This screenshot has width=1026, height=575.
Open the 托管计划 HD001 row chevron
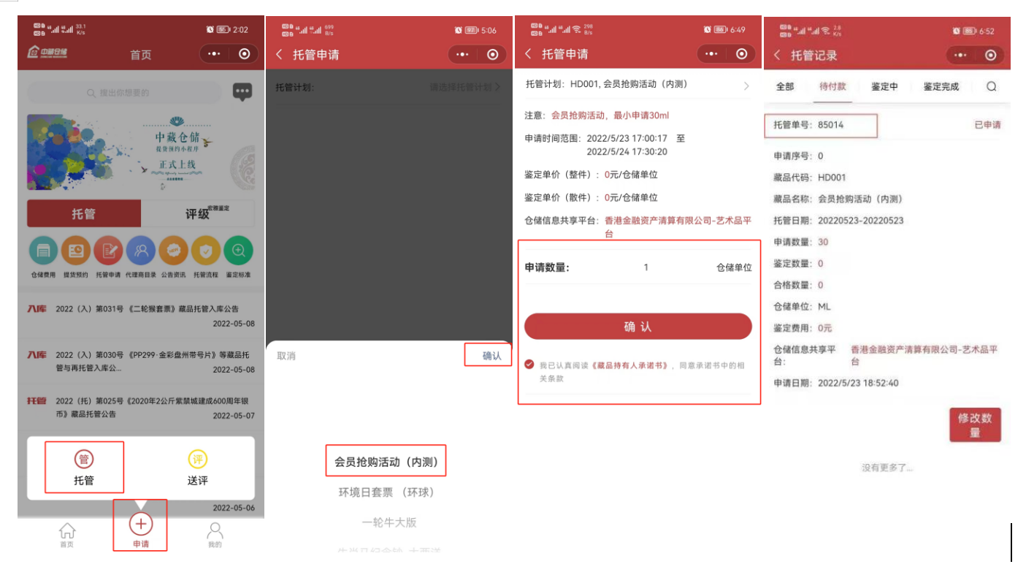tap(746, 86)
